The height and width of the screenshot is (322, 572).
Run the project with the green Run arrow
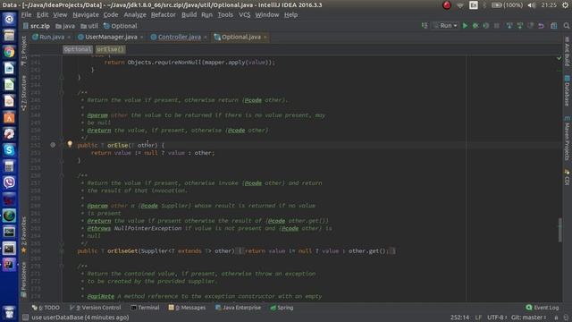coord(465,26)
